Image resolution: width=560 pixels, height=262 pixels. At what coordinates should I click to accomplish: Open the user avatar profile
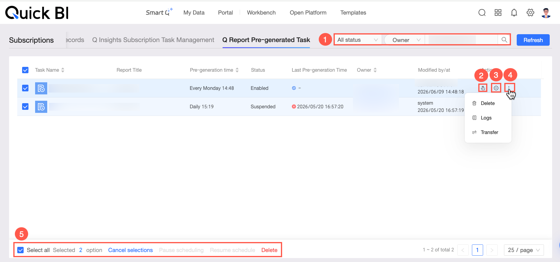click(546, 13)
